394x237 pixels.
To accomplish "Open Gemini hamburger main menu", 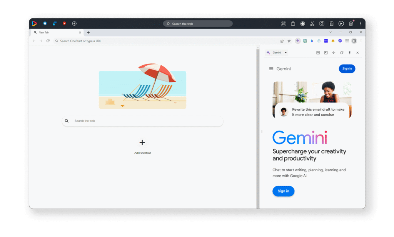I will (x=271, y=69).
